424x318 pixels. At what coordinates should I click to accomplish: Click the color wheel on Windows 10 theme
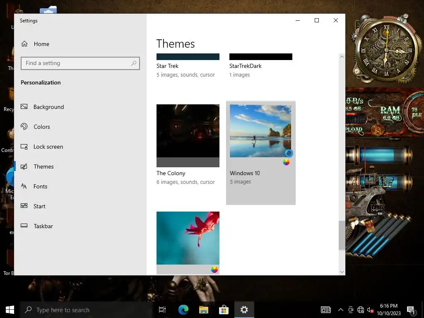click(287, 162)
